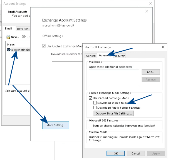Click inside the additional mailboxes list box
Screen dimensions: 171x160
pyautogui.click(x=114, y=77)
